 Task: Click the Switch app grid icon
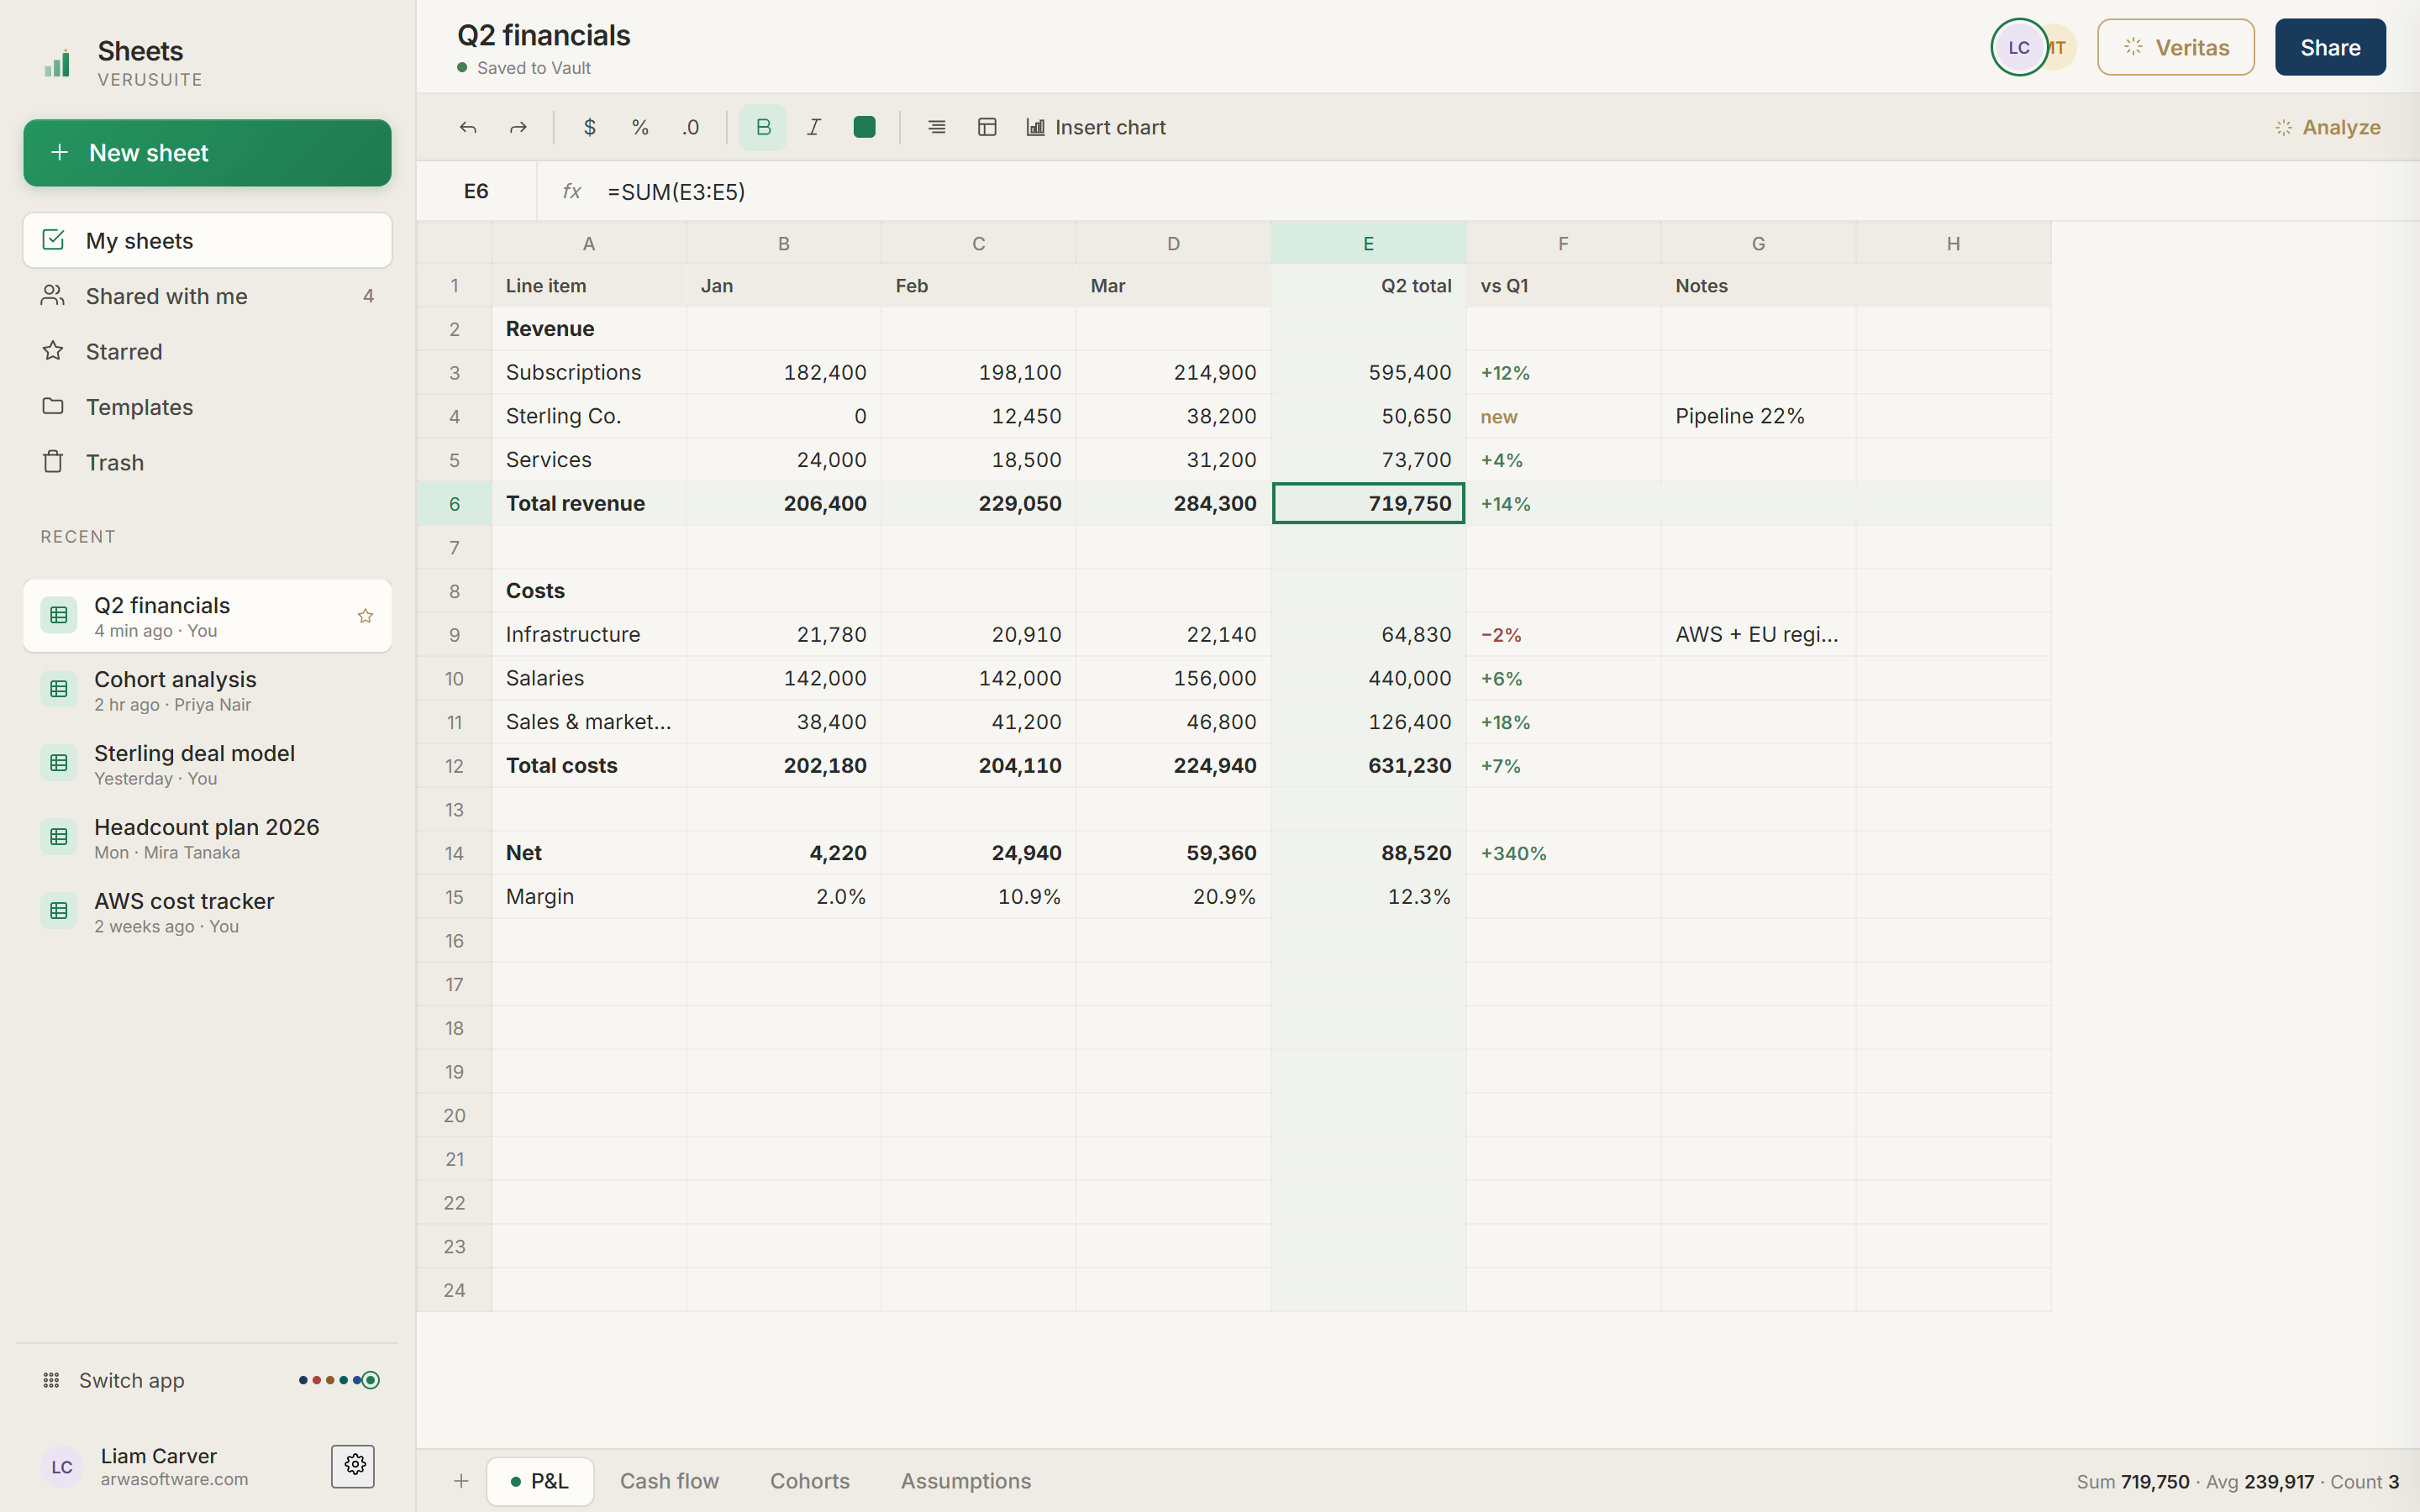tap(51, 1380)
